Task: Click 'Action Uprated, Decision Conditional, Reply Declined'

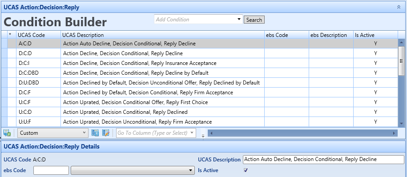Action: 125,112
